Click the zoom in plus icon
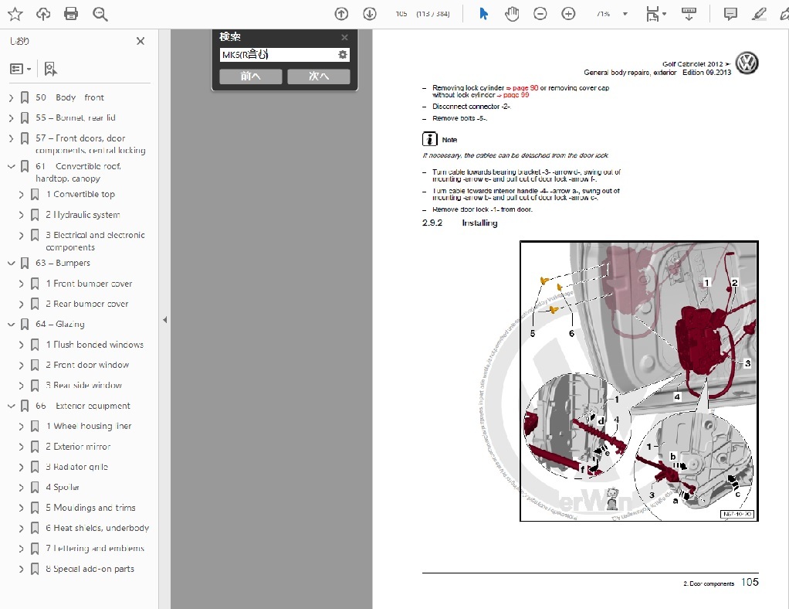The width and height of the screenshot is (789, 609). [x=569, y=14]
